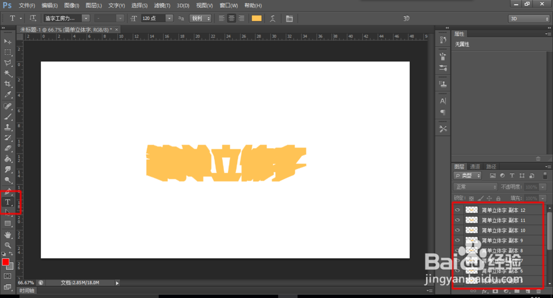This screenshot has height=298, width=553.
Task: Toggle layer filtering switch
Action: click(x=545, y=175)
